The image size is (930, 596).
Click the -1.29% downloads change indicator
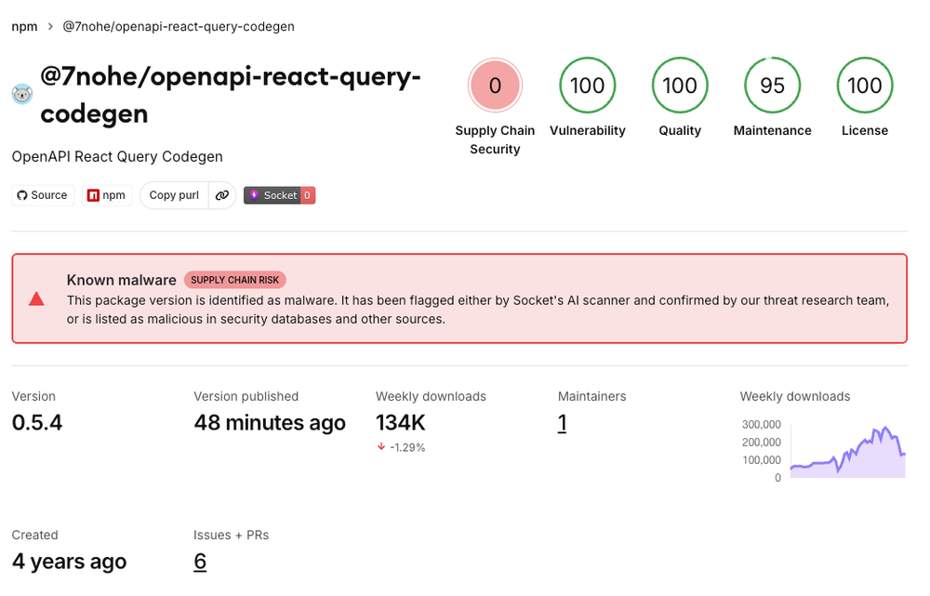pyautogui.click(x=402, y=447)
